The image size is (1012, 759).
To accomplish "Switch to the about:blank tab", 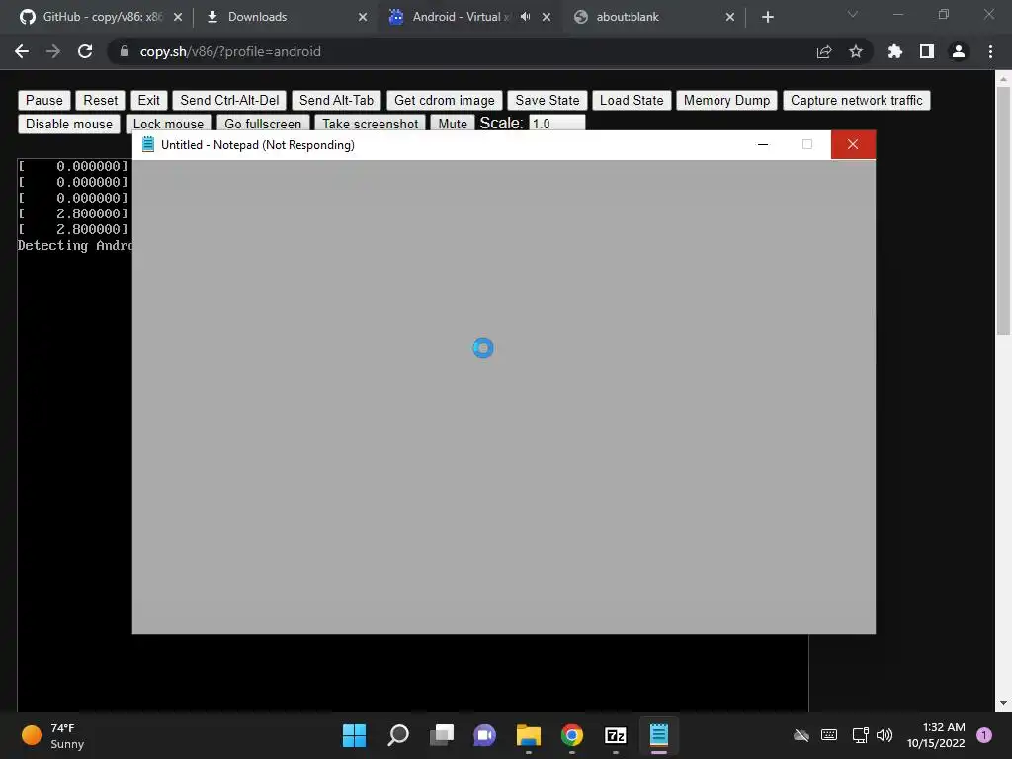I will (x=654, y=17).
